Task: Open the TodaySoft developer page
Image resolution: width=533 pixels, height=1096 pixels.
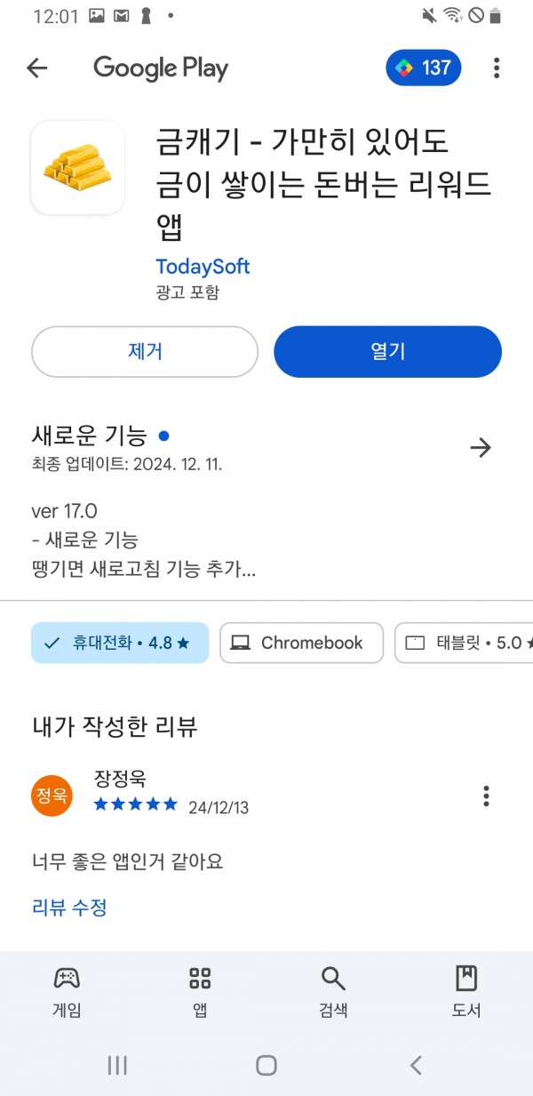Action: click(203, 267)
